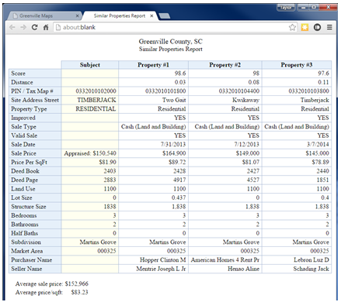
Task: Click the street name Two Gait
Action: 174,100
